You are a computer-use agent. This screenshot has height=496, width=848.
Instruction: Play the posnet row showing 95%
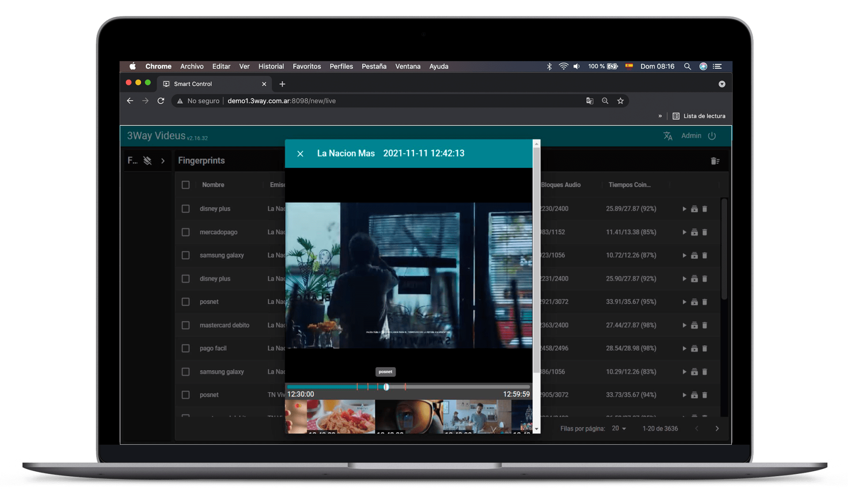(x=684, y=302)
